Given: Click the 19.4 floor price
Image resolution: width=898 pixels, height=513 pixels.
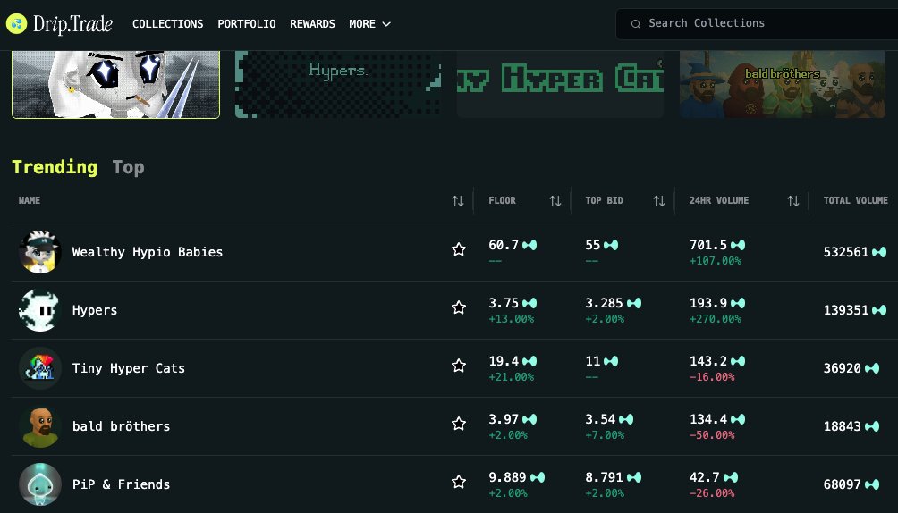Looking at the screenshot, I should tap(504, 361).
